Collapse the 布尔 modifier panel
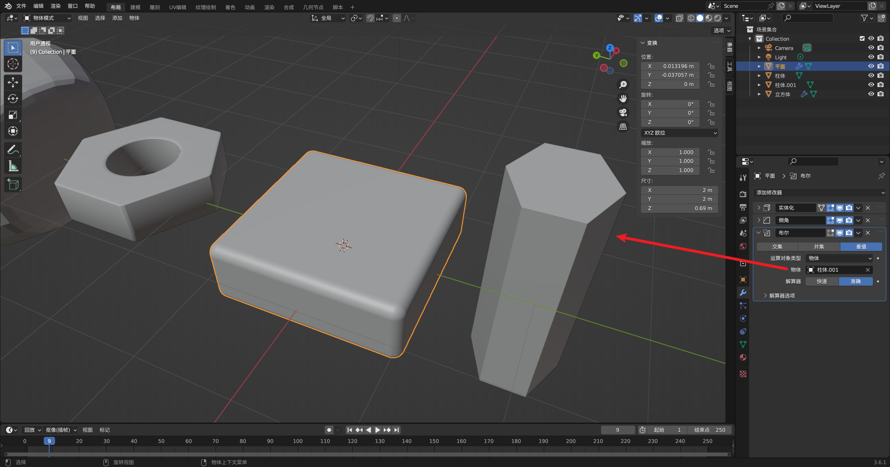Screen dimensions: 890x467 [x=759, y=233]
